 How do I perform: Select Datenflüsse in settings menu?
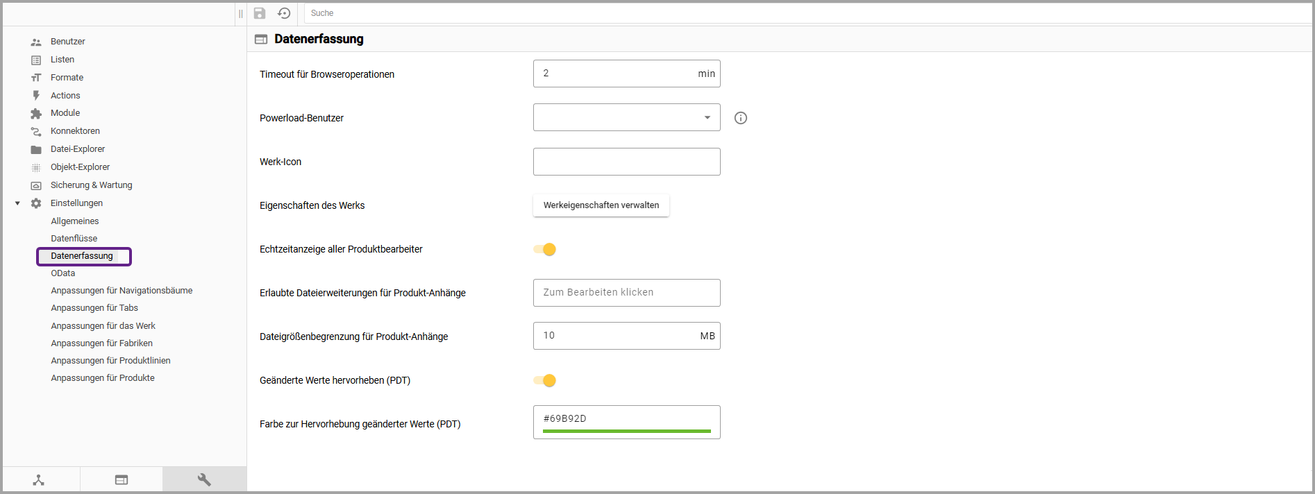tap(74, 239)
